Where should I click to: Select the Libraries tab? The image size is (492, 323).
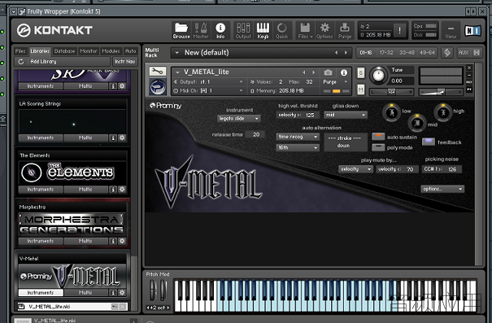tap(40, 51)
